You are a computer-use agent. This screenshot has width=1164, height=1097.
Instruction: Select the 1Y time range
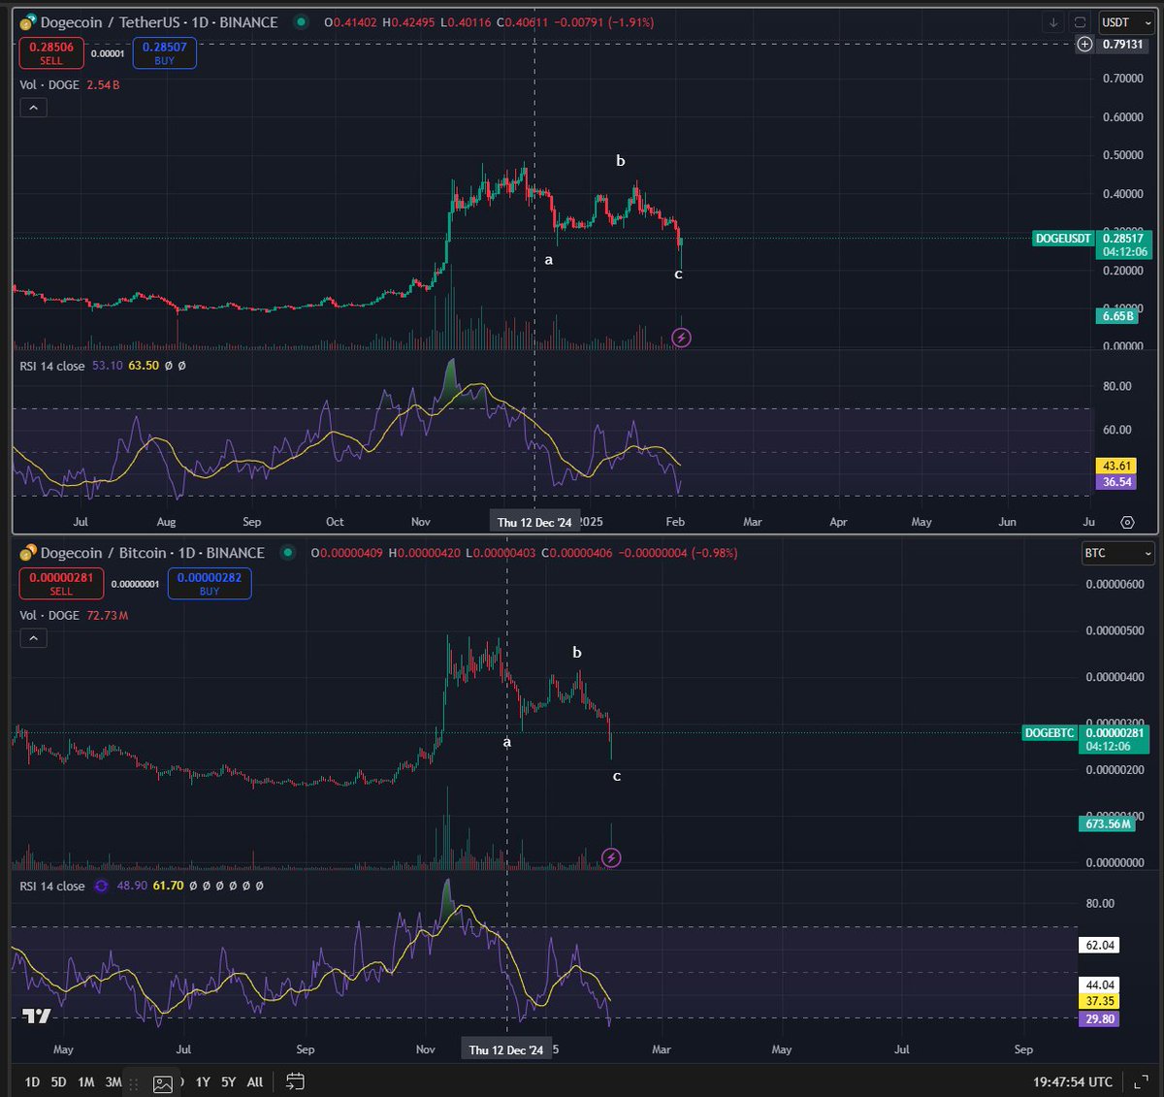203,1081
